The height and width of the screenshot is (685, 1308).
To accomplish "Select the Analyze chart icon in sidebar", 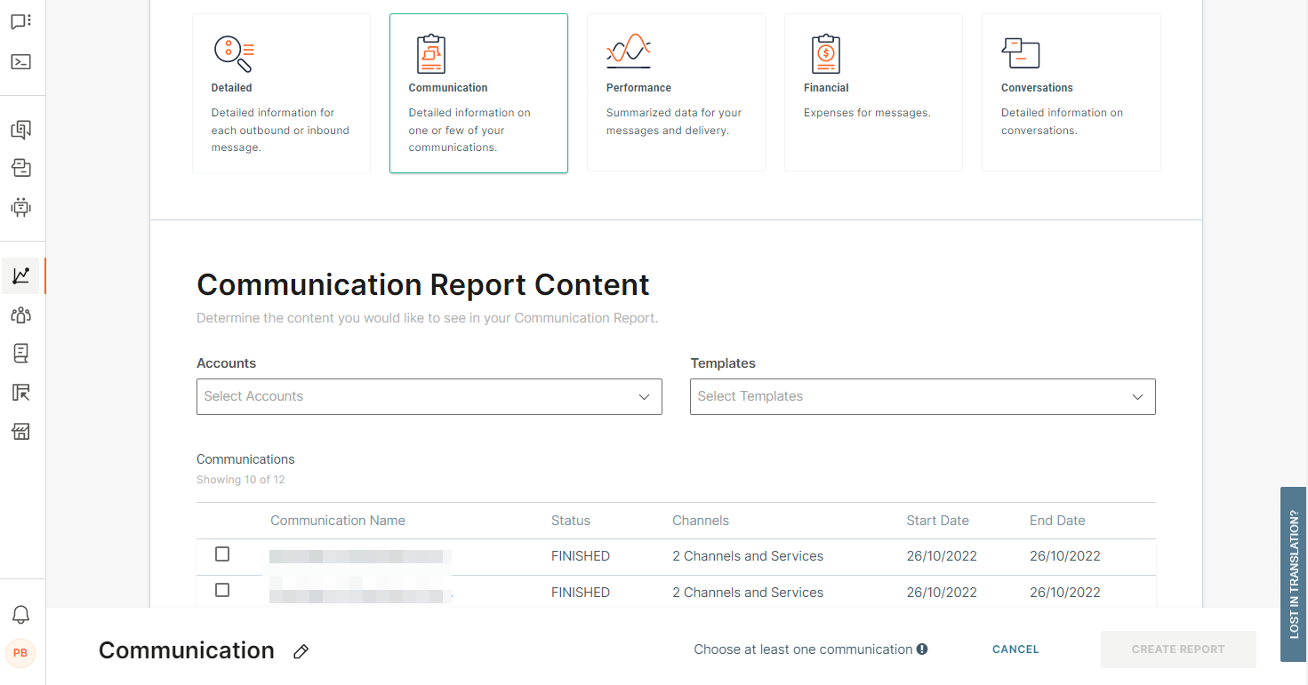I will click(x=21, y=275).
